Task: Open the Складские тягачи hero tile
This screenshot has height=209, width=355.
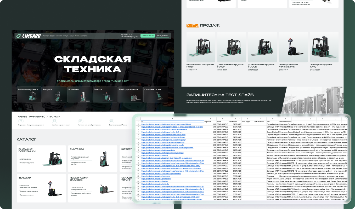Action: tap(156, 94)
